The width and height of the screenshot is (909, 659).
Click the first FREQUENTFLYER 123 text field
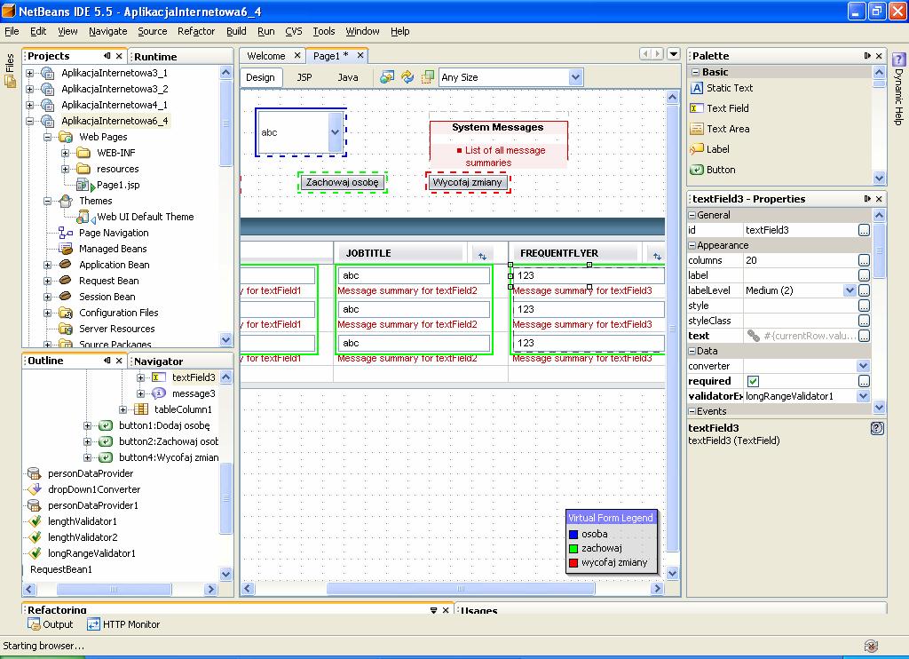[x=588, y=275]
